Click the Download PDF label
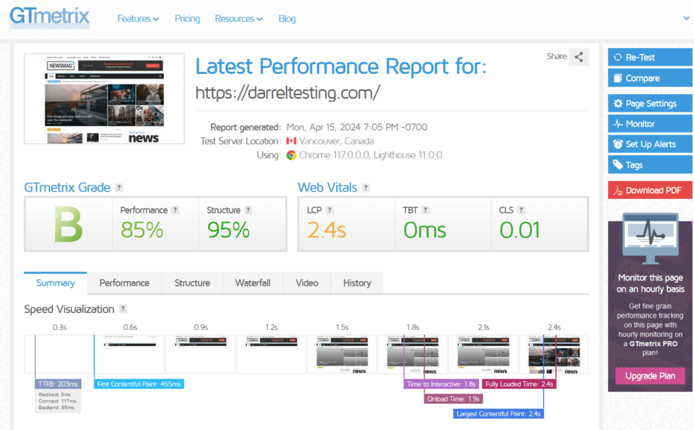The image size is (694, 430). (653, 191)
